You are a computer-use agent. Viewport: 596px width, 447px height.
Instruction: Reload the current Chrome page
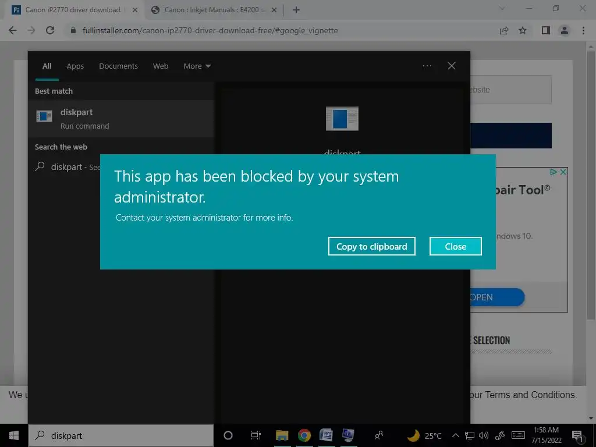click(50, 30)
